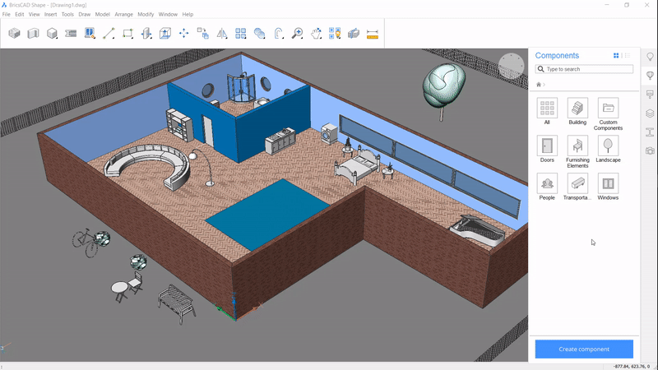Select the grand piano in the model
The width and height of the screenshot is (658, 370).
[478, 230]
